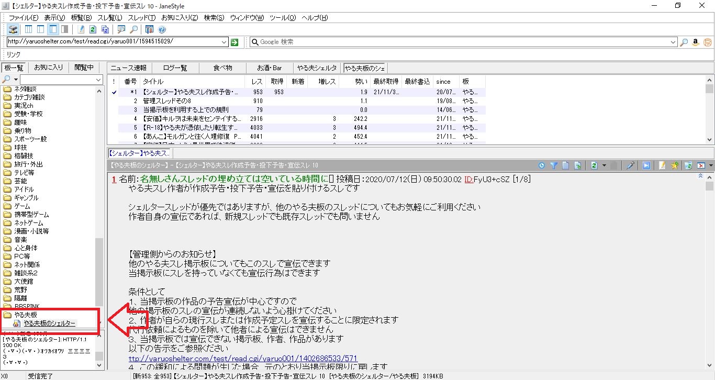Select やる夫板のシェルター board in tree
This screenshot has height=380, width=715.
pos(49,323)
